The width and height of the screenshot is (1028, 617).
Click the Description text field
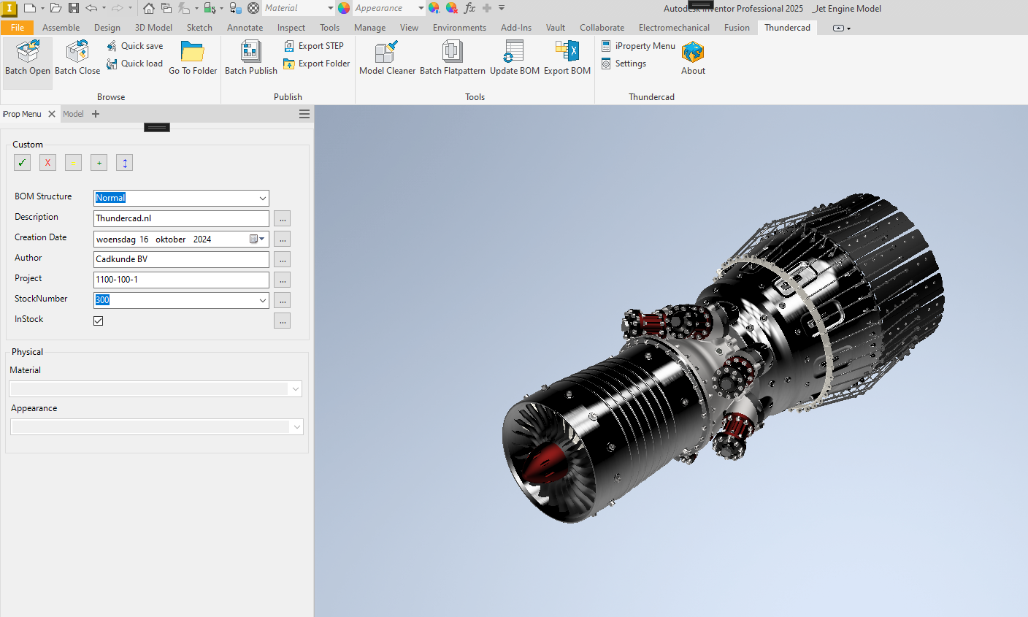point(181,218)
